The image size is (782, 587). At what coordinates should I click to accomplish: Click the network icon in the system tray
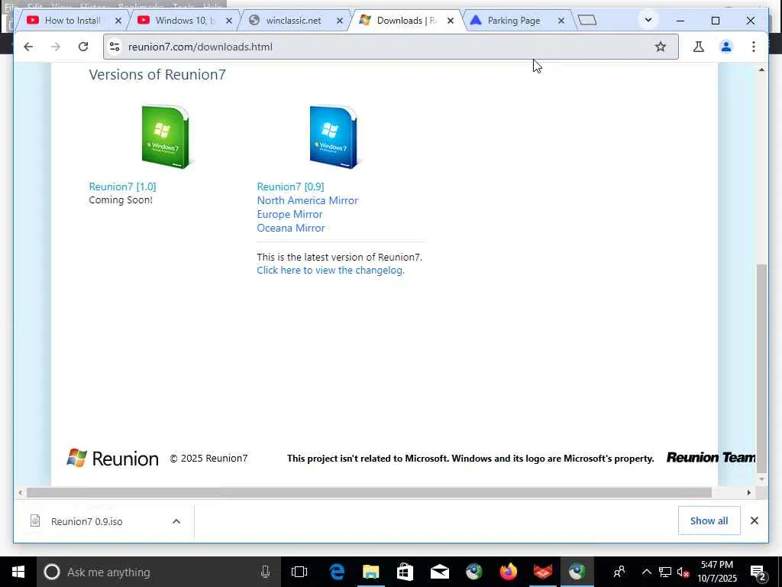point(665,572)
